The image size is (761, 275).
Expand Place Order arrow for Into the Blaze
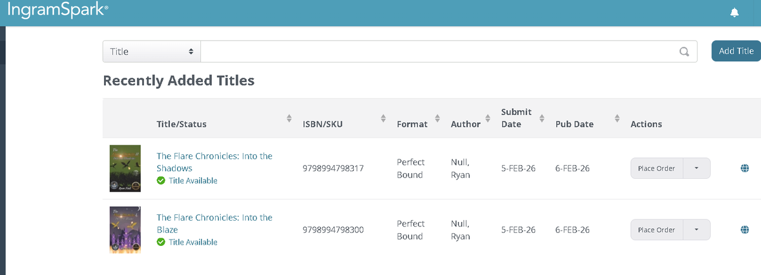click(696, 230)
